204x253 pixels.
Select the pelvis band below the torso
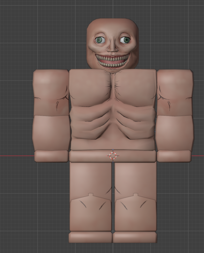coord(113,156)
